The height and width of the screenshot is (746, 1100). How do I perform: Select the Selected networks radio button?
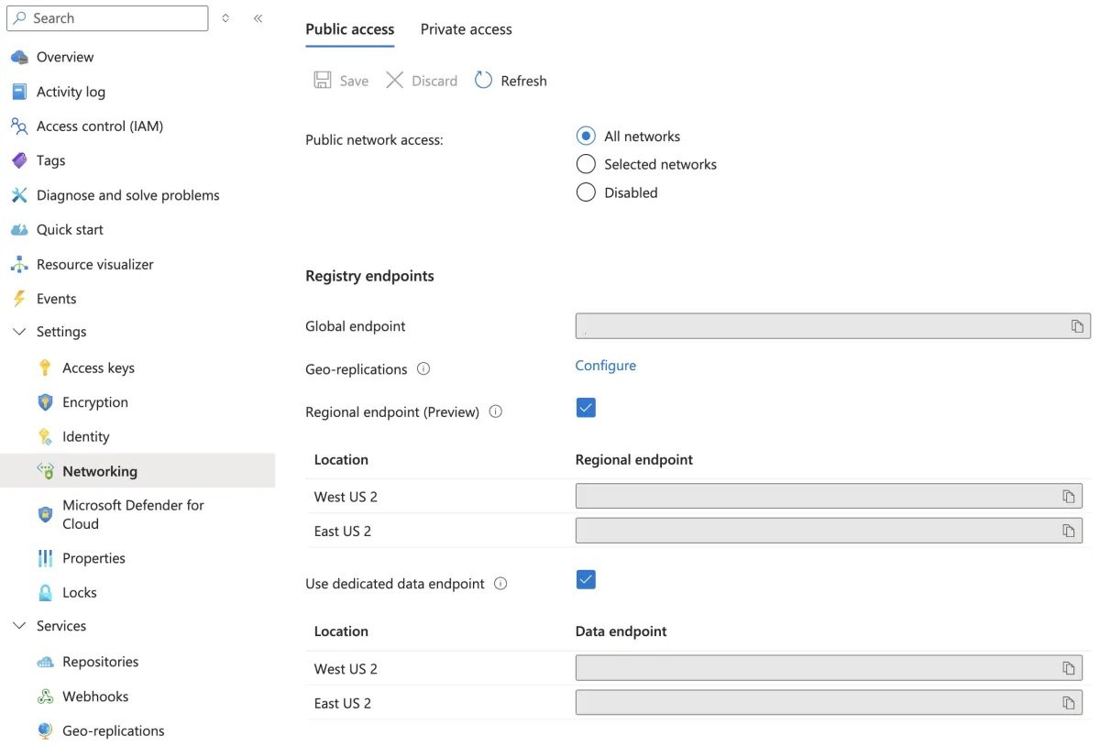tap(586, 164)
